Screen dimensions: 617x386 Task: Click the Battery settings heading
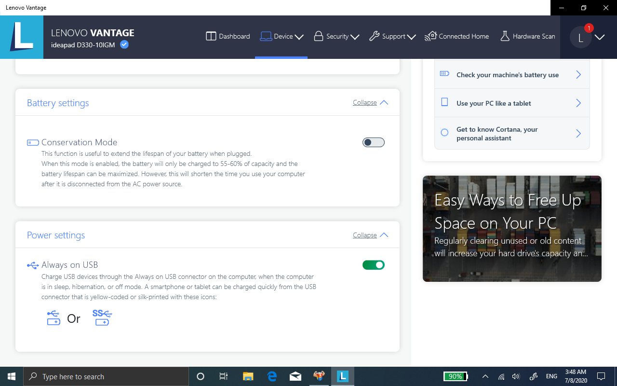point(58,103)
